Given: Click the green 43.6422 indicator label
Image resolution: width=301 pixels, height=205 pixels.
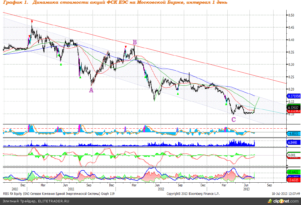Looking at the screenshot, I should pos(293,172).
